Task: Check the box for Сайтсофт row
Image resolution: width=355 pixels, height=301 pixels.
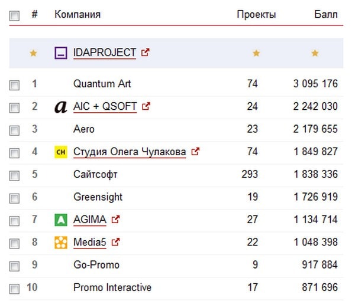Action: (x=14, y=175)
